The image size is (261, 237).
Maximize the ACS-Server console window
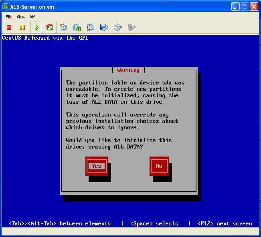[x=245, y=7]
